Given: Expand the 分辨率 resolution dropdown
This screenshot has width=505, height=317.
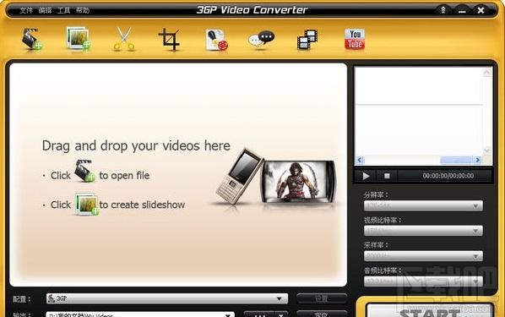Looking at the screenshot, I should [x=423, y=205].
